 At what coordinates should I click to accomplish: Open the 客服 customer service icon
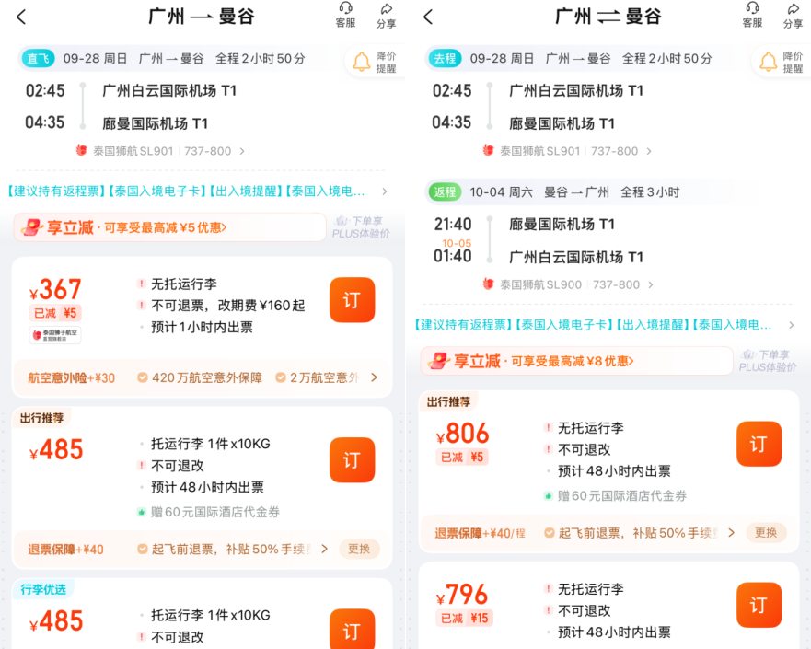tap(345, 17)
